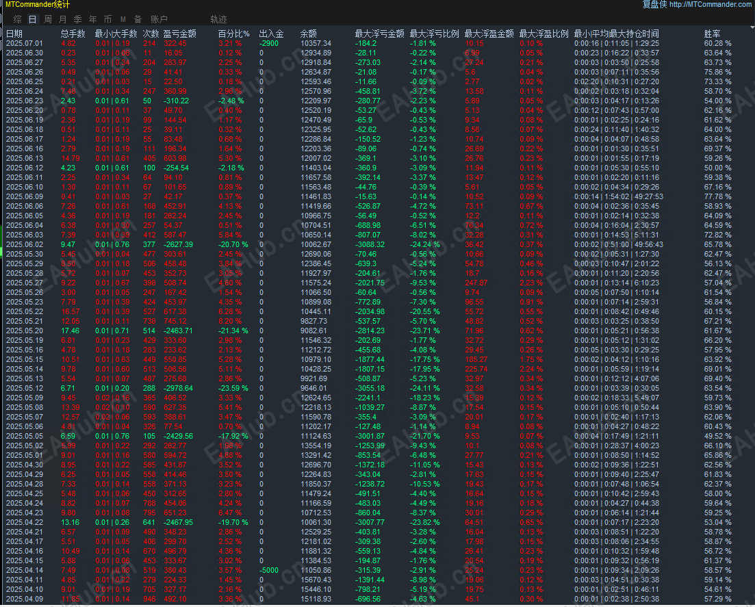Click the -5000 withdrawal value

coord(269,571)
